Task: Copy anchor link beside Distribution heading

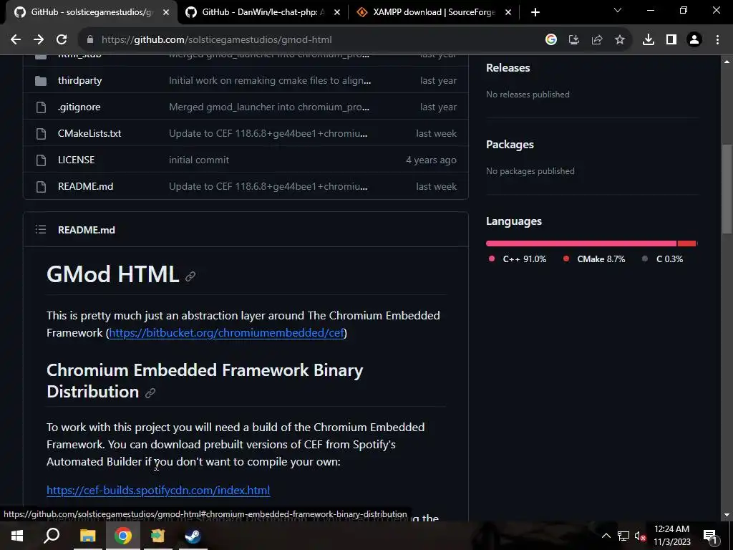Action: tap(150, 393)
